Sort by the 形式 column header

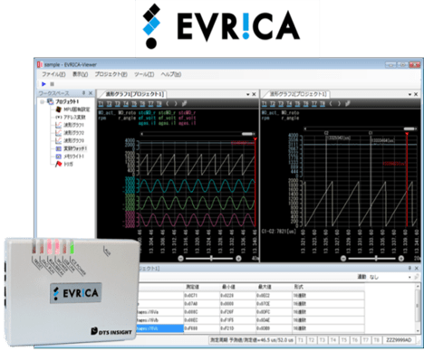(x=328, y=287)
